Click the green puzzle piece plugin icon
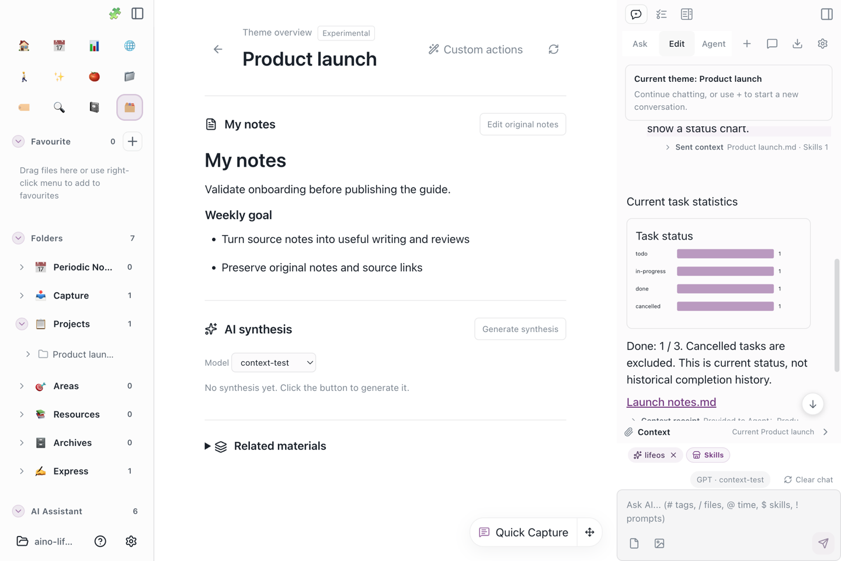This screenshot has height=561, width=841. [114, 13]
